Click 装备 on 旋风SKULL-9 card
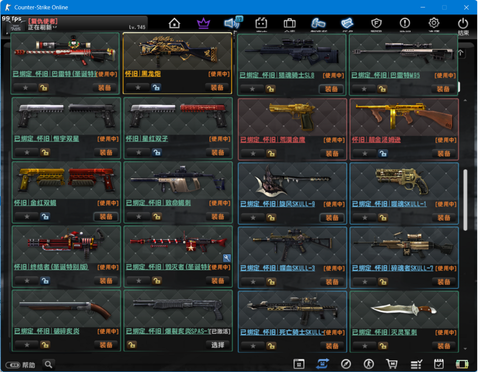Screen dimensions: 491x372 (x=332, y=218)
